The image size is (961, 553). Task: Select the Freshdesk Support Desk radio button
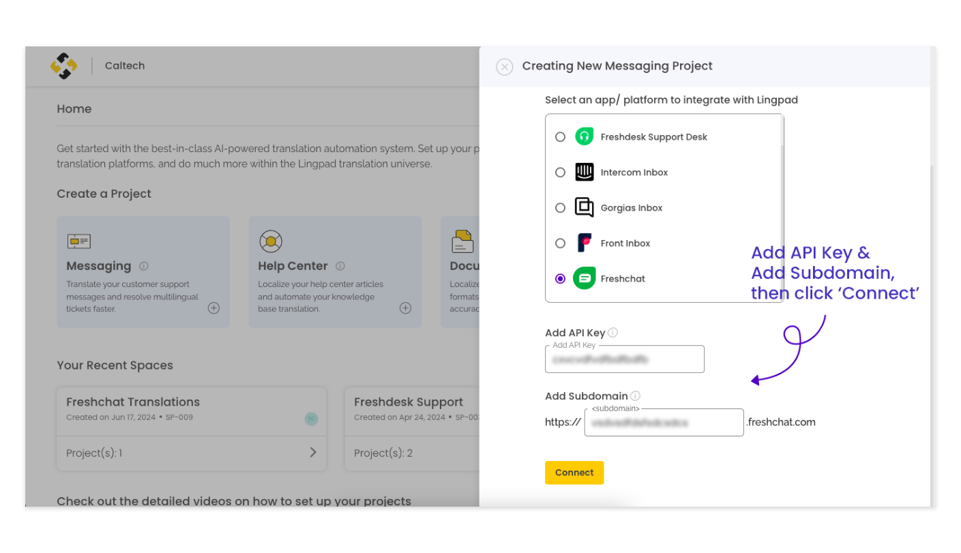click(x=560, y=137)
